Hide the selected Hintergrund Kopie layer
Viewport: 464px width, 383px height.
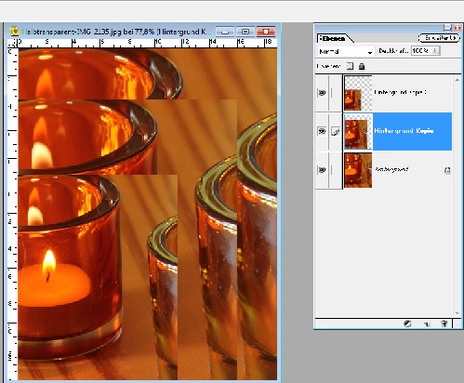click(x=322, y=131)
